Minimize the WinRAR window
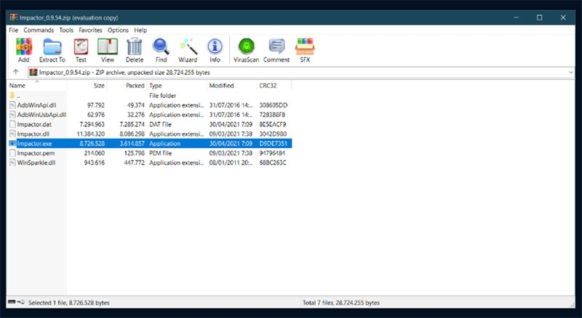582x318 pixels. (517, 17)
